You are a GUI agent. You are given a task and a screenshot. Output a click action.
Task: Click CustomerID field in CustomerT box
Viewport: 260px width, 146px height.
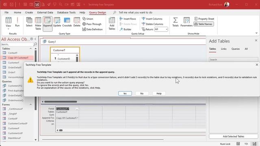[x=64, y=59]
